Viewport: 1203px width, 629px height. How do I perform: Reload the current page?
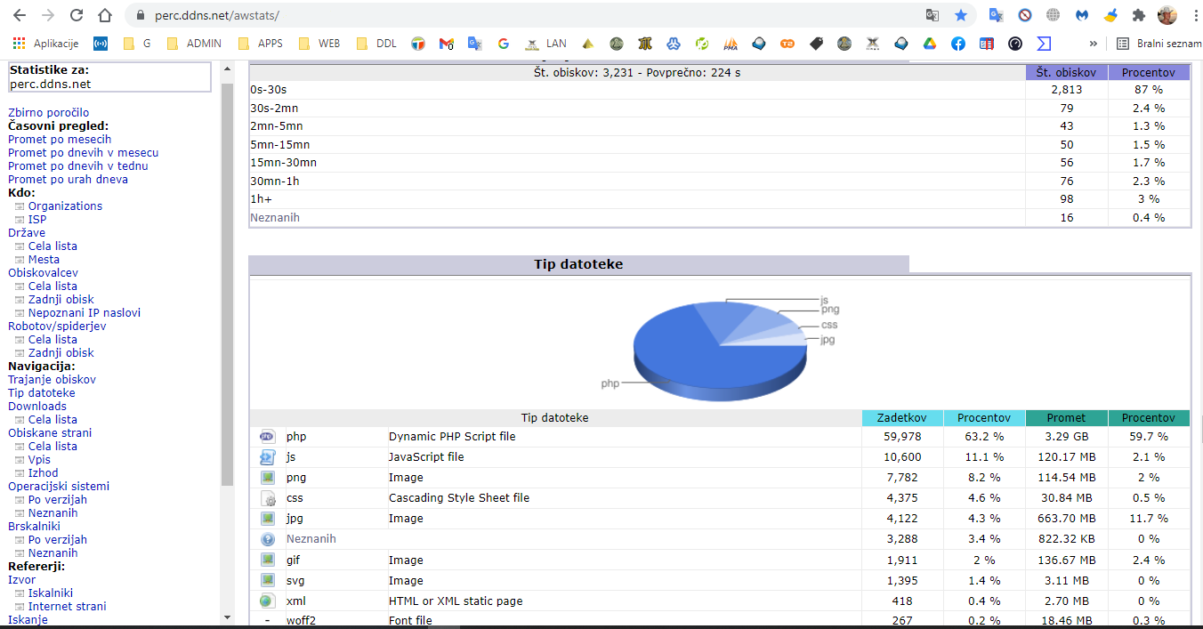click(77, 15)
